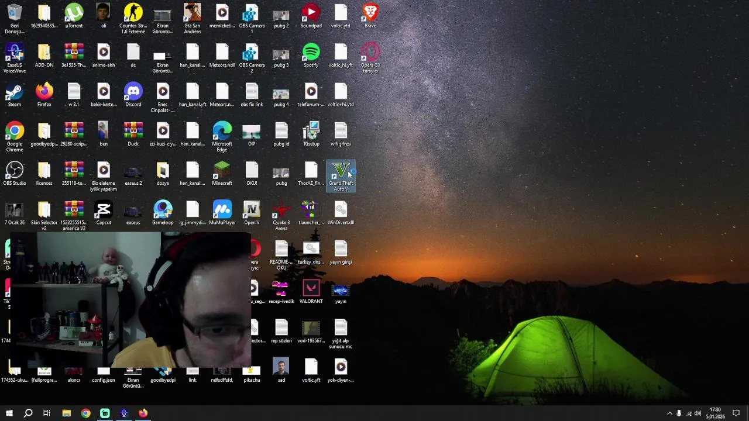Switch to Firefox on the taskbar
The image size is (749, 421).
[143, 413]
